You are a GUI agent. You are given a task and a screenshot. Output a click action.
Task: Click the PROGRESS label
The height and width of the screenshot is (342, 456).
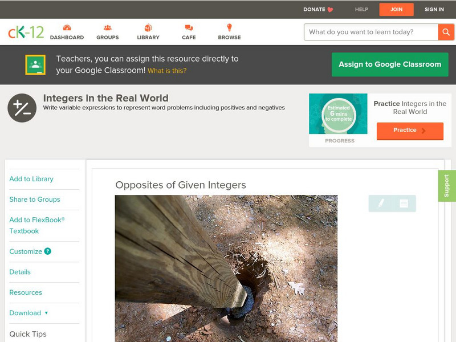[340, 141]
